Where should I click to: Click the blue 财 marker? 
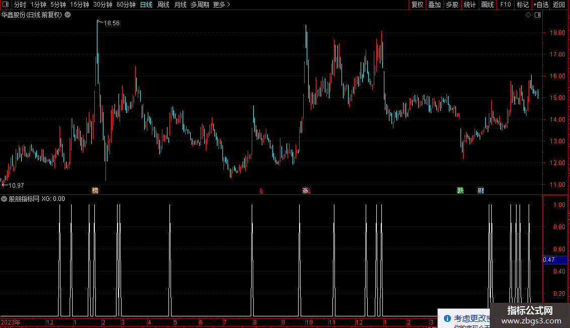(481, 191)
